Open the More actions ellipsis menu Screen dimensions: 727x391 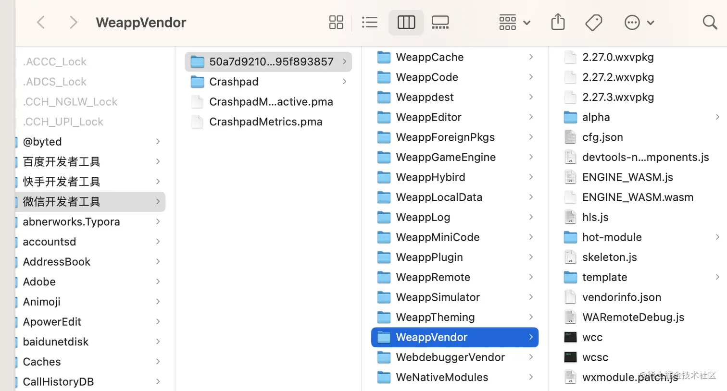click(639, 22)
